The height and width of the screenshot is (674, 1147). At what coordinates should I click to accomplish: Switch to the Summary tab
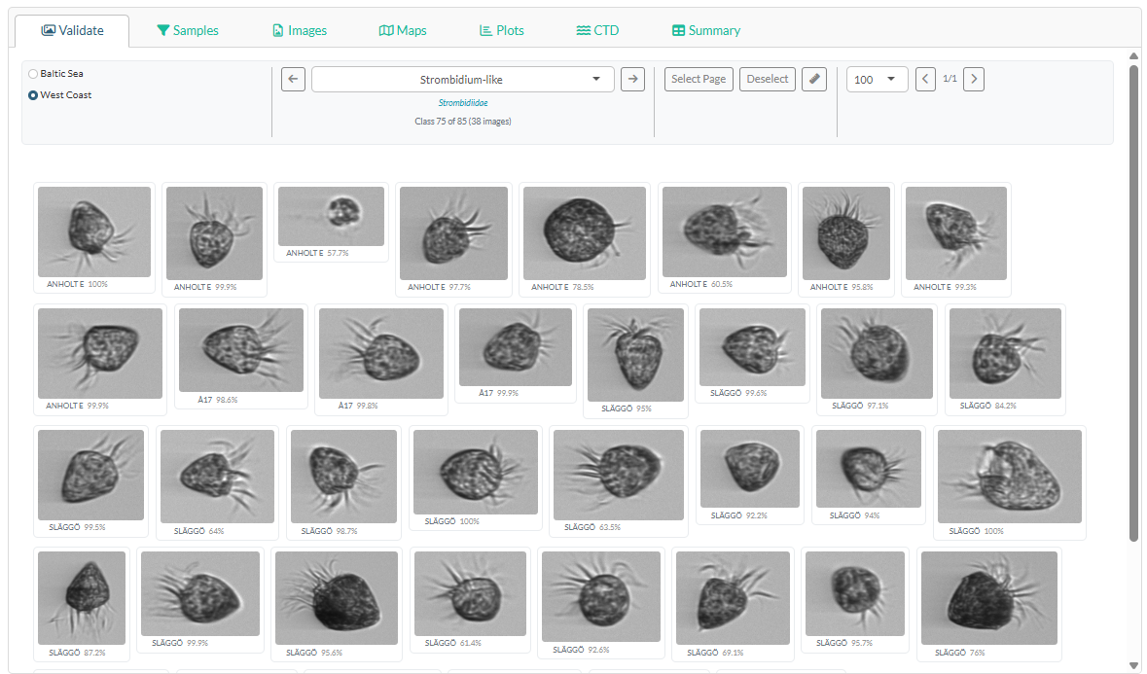[705, 30]
